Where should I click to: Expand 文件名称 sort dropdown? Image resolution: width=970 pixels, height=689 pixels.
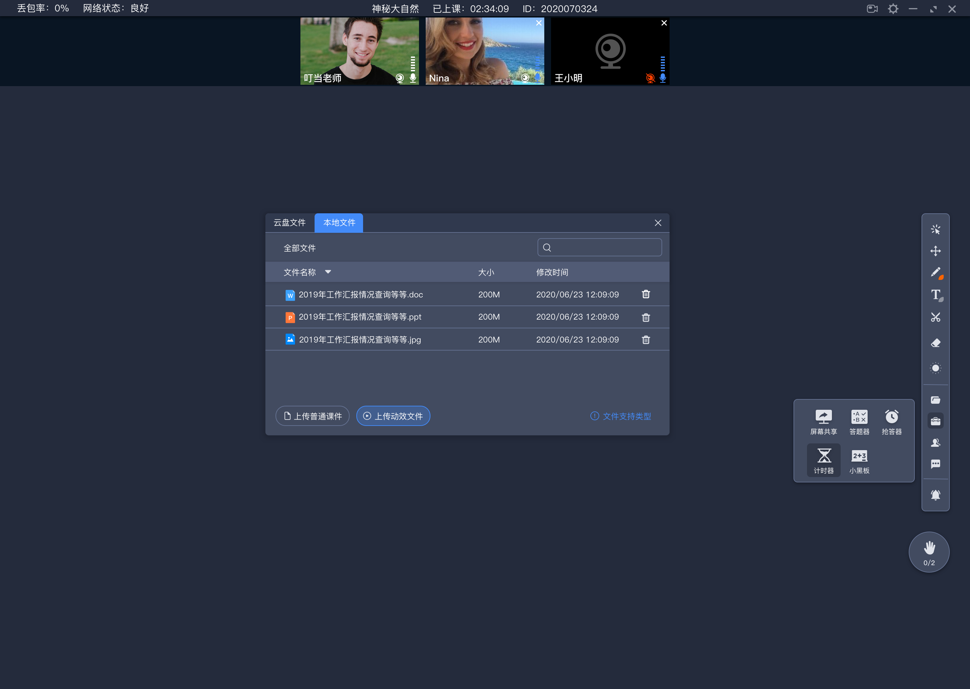329,271
